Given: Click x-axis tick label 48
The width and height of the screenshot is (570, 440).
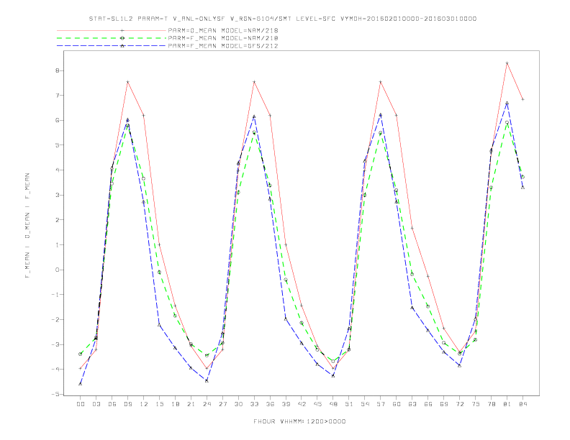Looking at the screenshot, I should click(x=333, y=404).
